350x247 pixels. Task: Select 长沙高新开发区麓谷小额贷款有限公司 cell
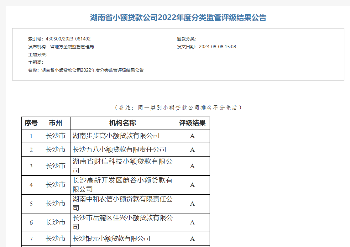[x=122, y=185]
